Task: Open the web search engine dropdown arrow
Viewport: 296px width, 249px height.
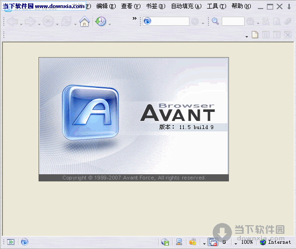Action: coord(258,24)
